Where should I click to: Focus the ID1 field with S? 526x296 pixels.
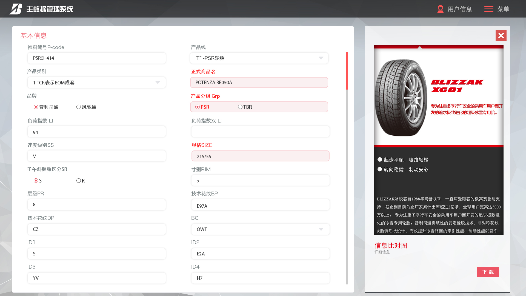pos(97,254)
